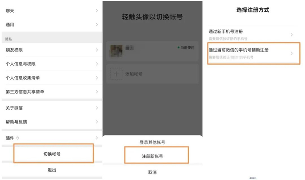Image resolution: width=305 pixels, height=180 pixels.
Task: Open 第三方信息共享清单 row
Action: pos(52,92)
